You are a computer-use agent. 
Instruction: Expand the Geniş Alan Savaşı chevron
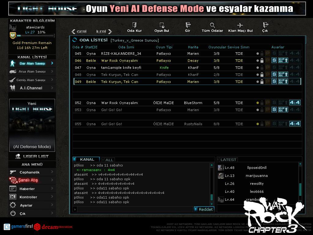click(x=52, y=80)
